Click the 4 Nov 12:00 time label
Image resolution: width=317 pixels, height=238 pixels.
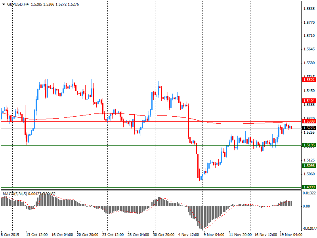click(189, 235)
